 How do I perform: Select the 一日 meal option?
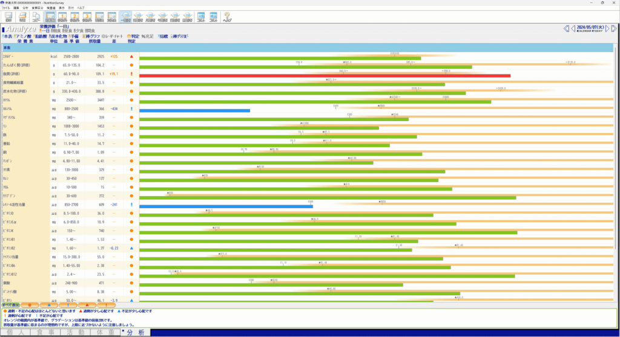[x=45, y=31]
